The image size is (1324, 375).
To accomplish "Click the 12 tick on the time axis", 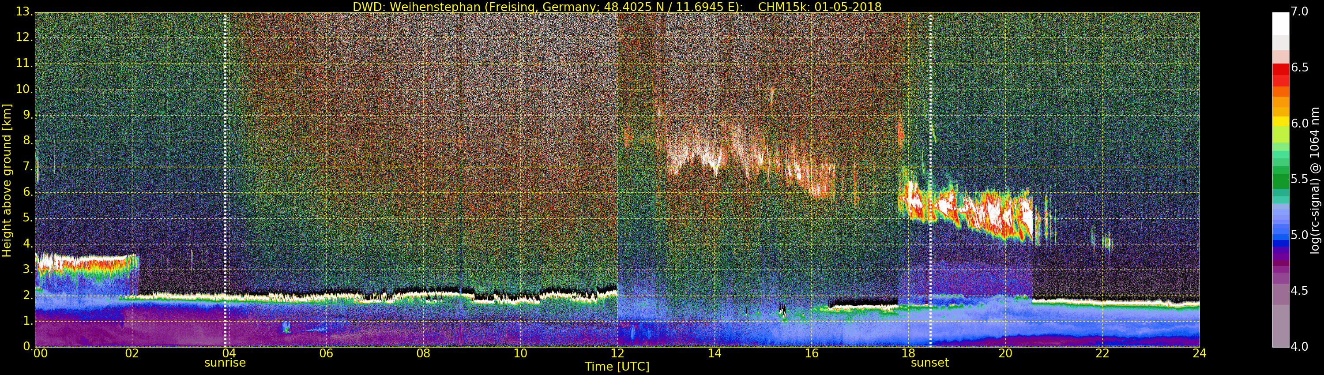I will (x=617, y=353).
